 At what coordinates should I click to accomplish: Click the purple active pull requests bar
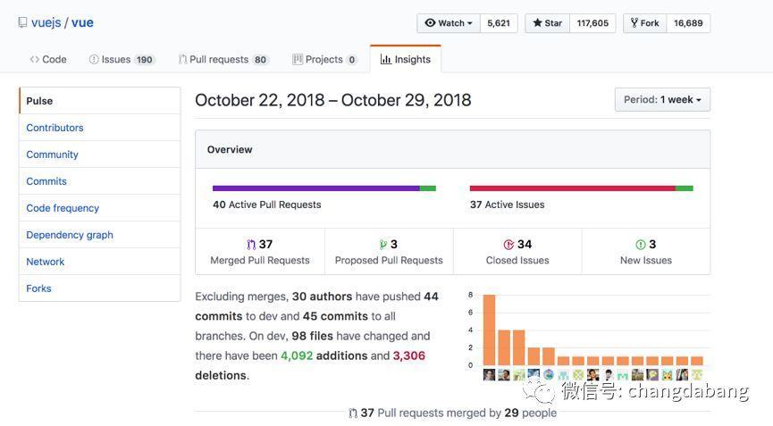pos(315,188)
